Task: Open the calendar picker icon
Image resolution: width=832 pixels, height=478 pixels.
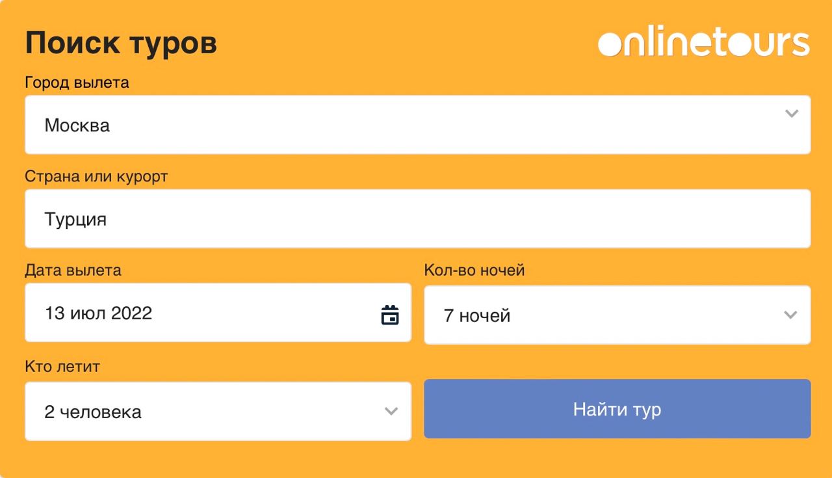Action: (x=390, y=315)
